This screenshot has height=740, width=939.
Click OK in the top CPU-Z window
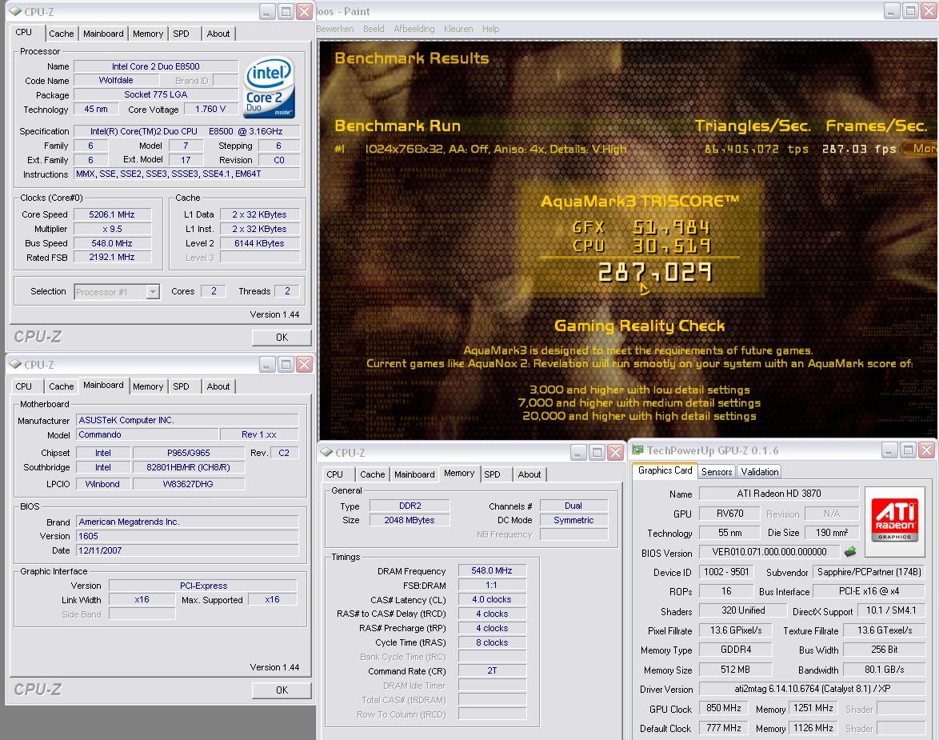(282, 338)
